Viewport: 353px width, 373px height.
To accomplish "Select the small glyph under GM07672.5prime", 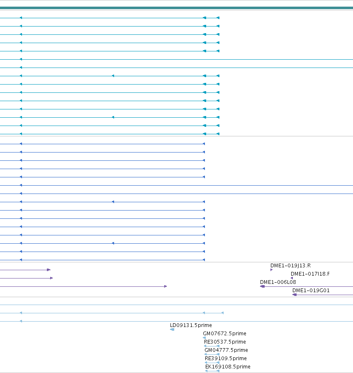I will click(204, 338).
